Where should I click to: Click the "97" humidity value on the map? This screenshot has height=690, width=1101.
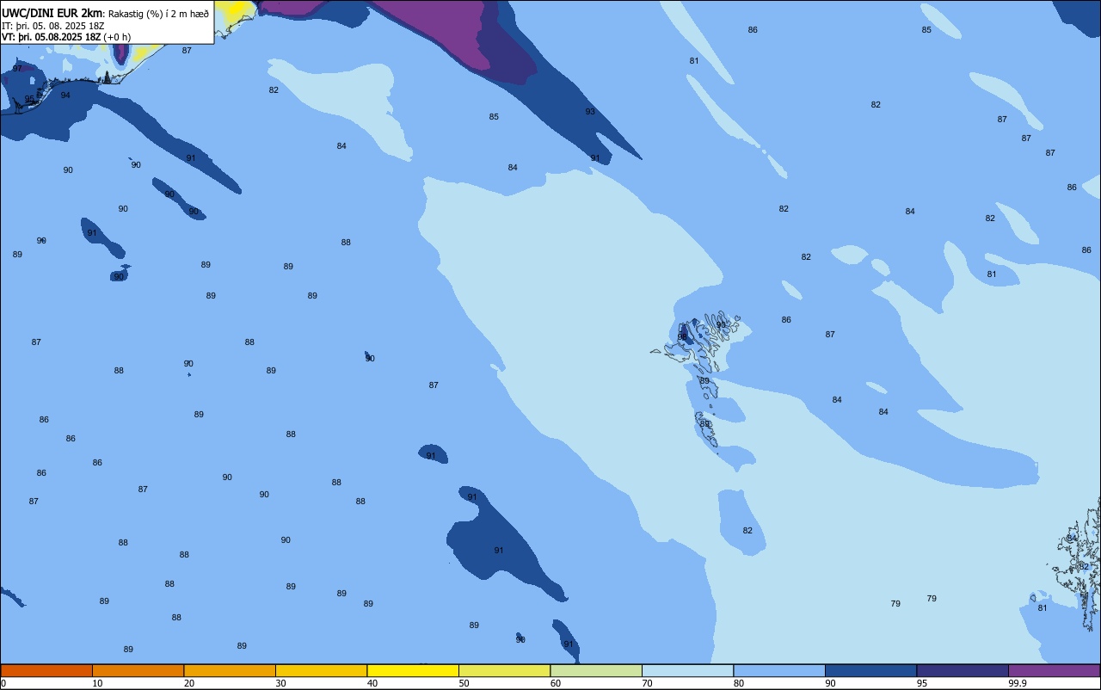pos(17,69)
